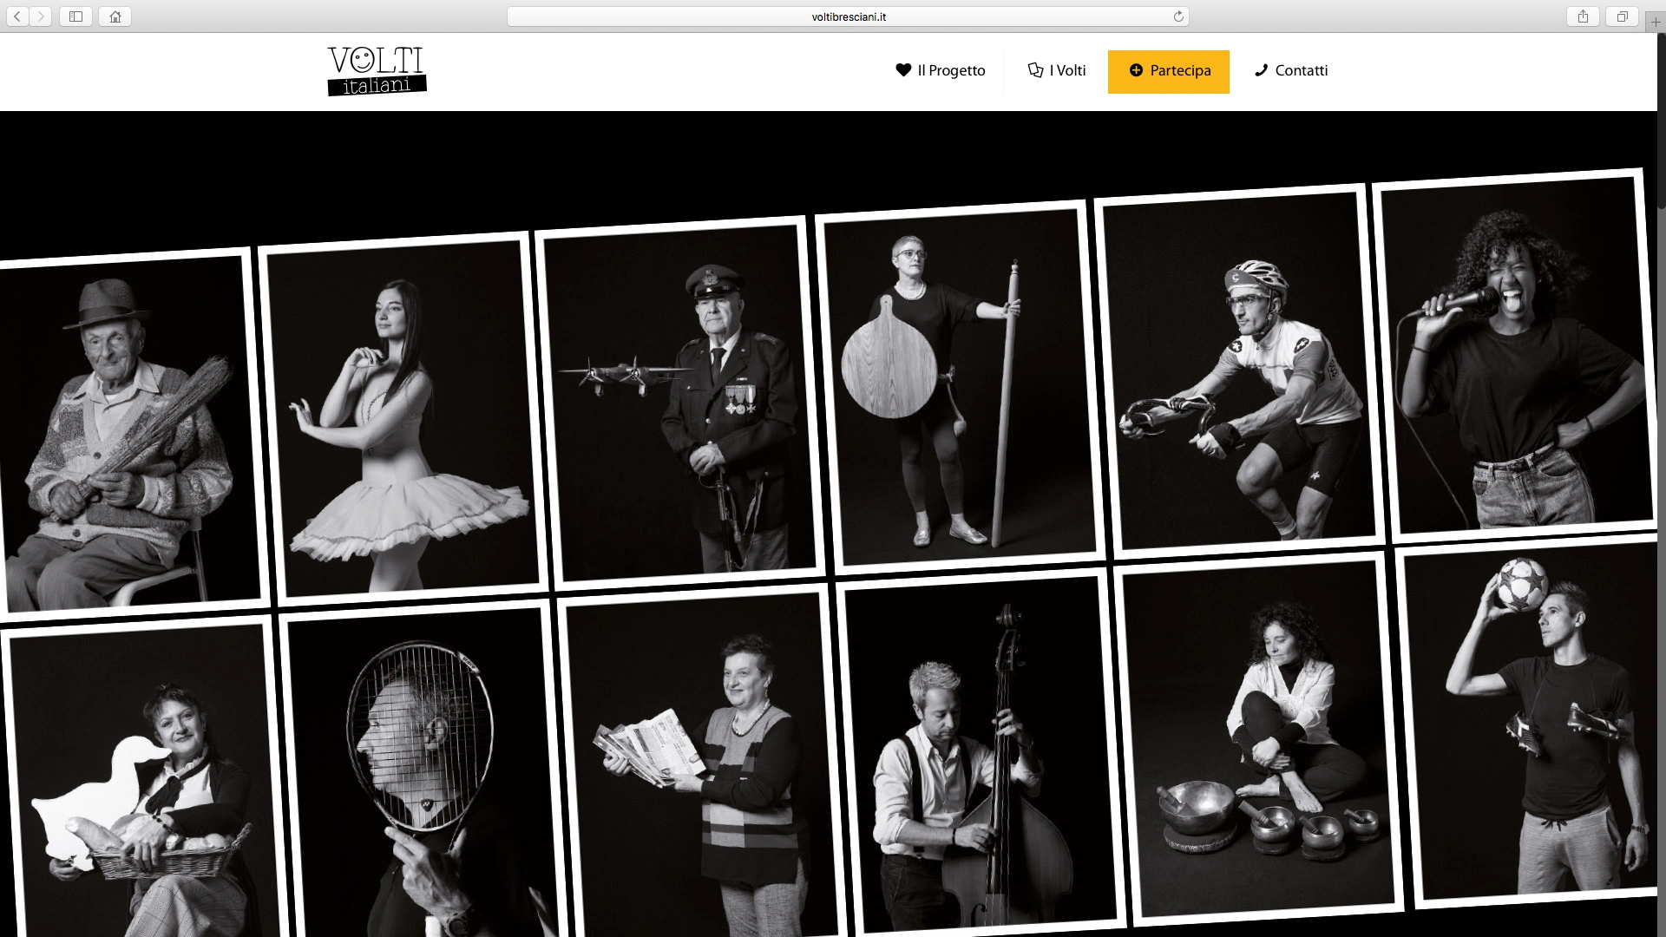Open the cyclist with helmet portrait
The width and height of the screenshot is (1666, 937).
coord(1240,370)
